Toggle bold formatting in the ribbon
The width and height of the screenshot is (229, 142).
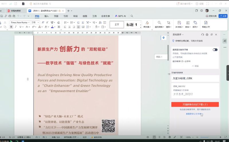tap(11, 27)
